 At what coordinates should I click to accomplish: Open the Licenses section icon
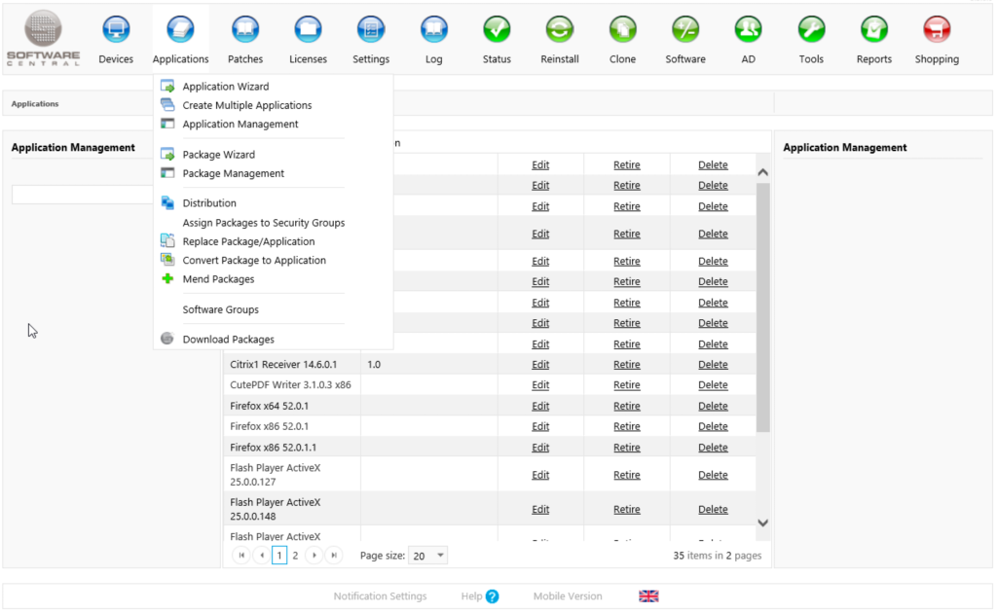pos(308,29)
